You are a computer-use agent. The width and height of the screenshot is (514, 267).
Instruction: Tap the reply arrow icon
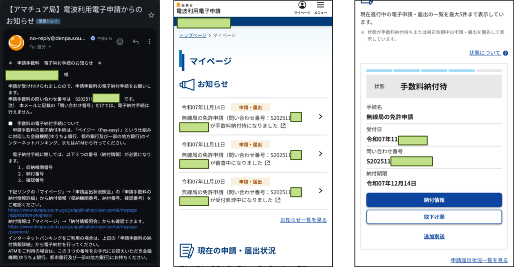pyautogui.click(x=136, y=42)
